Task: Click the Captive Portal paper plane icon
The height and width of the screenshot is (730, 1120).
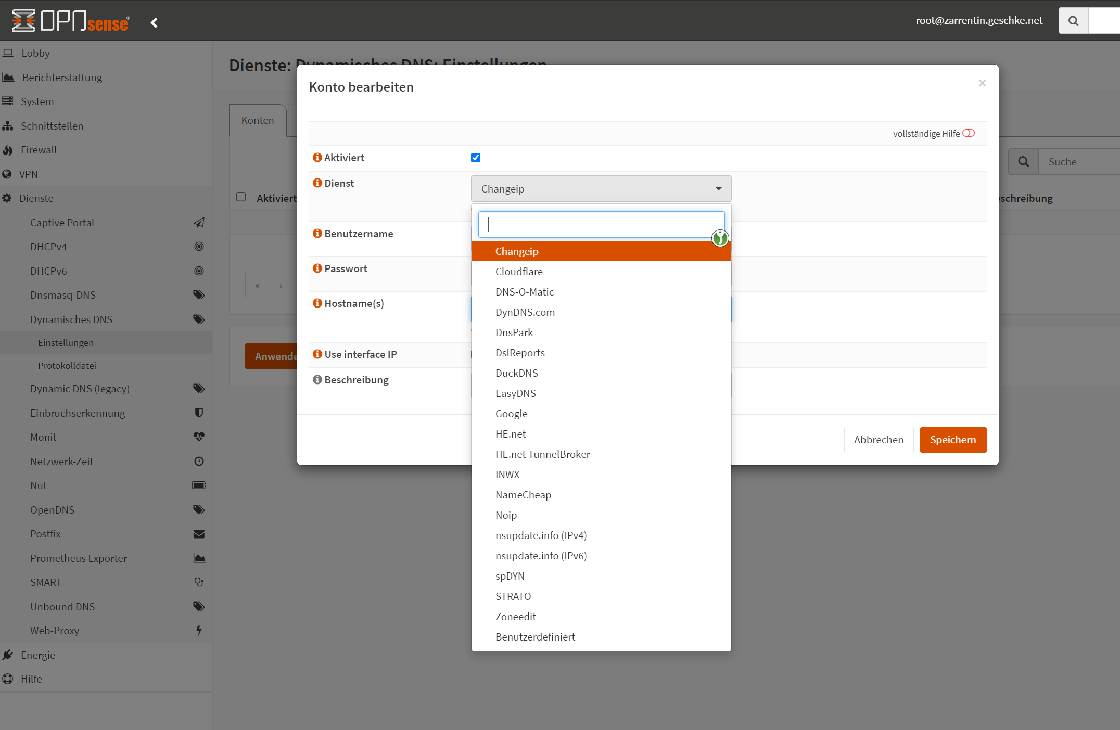Action: (x=199, y=223)
